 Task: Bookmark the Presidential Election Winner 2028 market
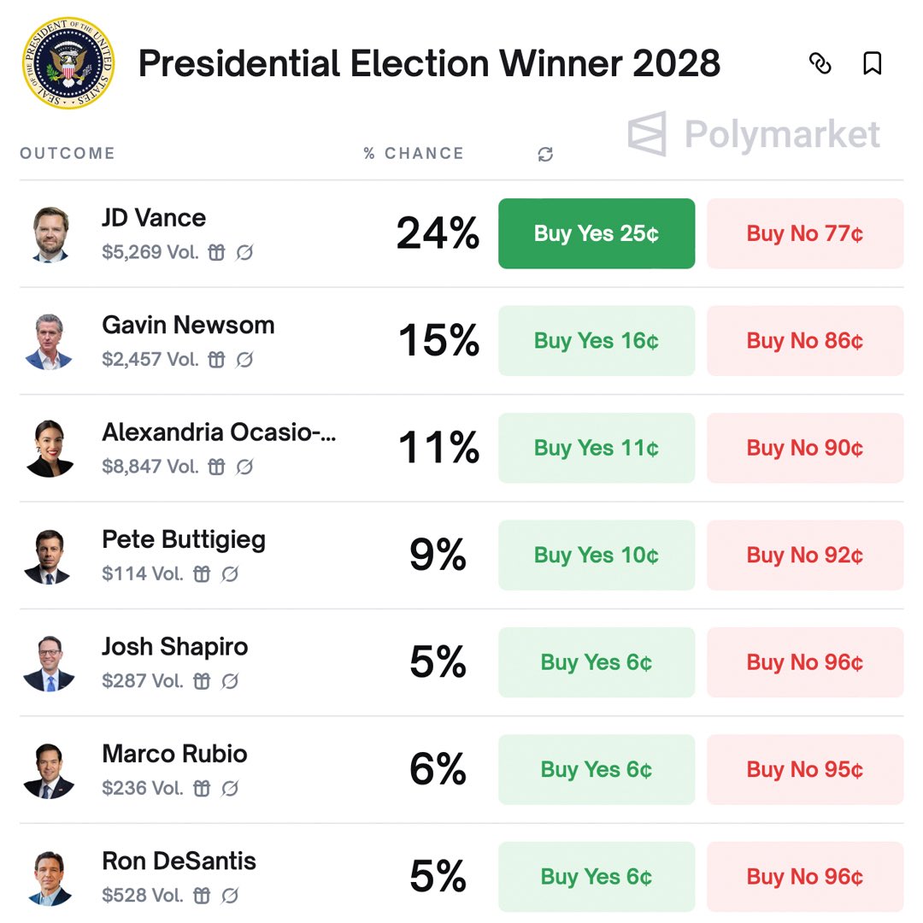click(x=872, y=63)
